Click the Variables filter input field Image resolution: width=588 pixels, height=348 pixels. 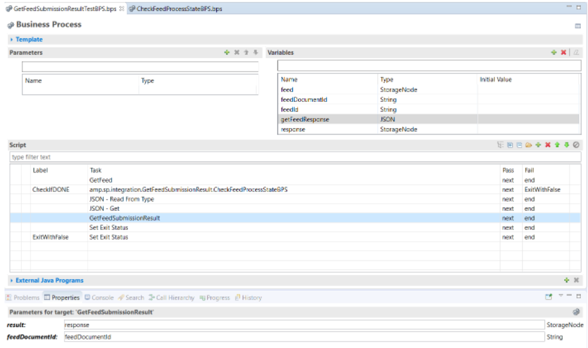click(429, 66)
